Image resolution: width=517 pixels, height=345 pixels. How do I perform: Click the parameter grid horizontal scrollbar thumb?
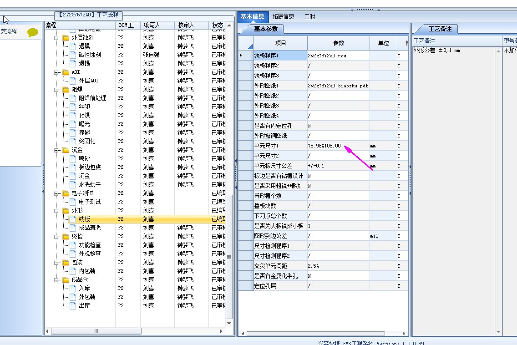tap(315, 333)
